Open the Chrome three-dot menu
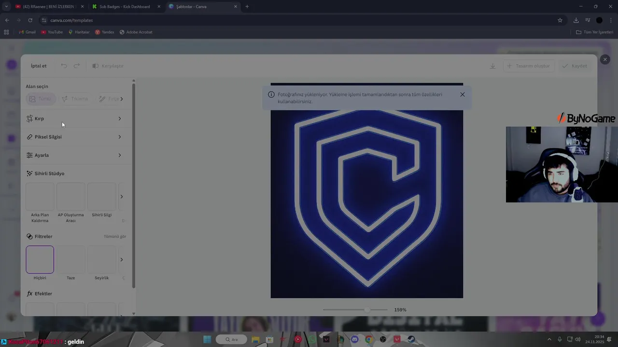 pos(611,20)
